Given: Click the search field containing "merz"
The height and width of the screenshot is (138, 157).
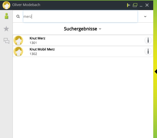Looking at the screenshot, I should (x=80, y=17).
